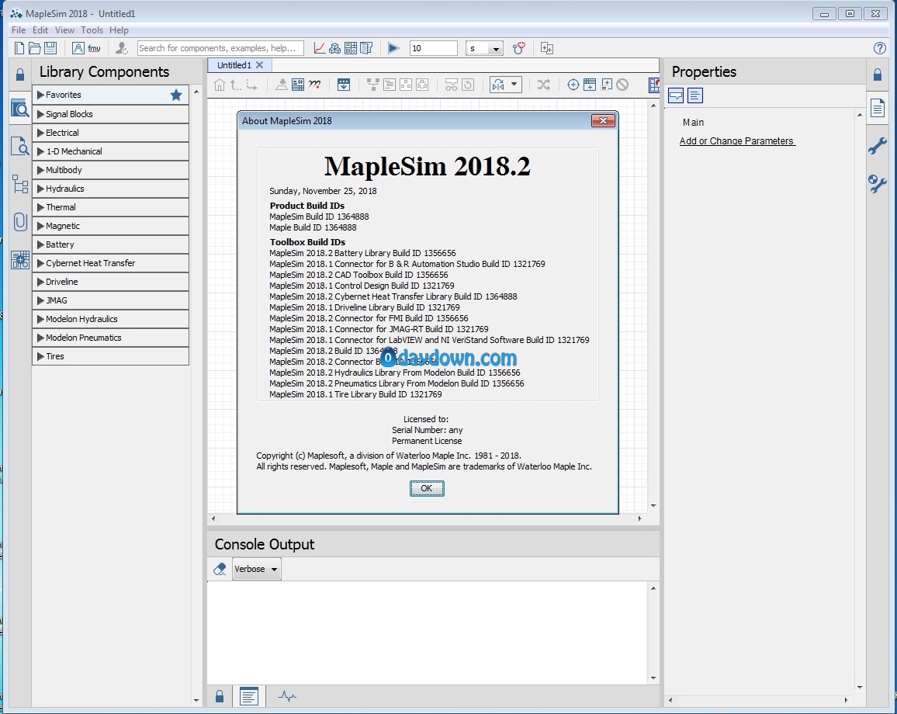Click the search components input field
The width and height of the screenshot is (897, 714).
pos(220,48)
